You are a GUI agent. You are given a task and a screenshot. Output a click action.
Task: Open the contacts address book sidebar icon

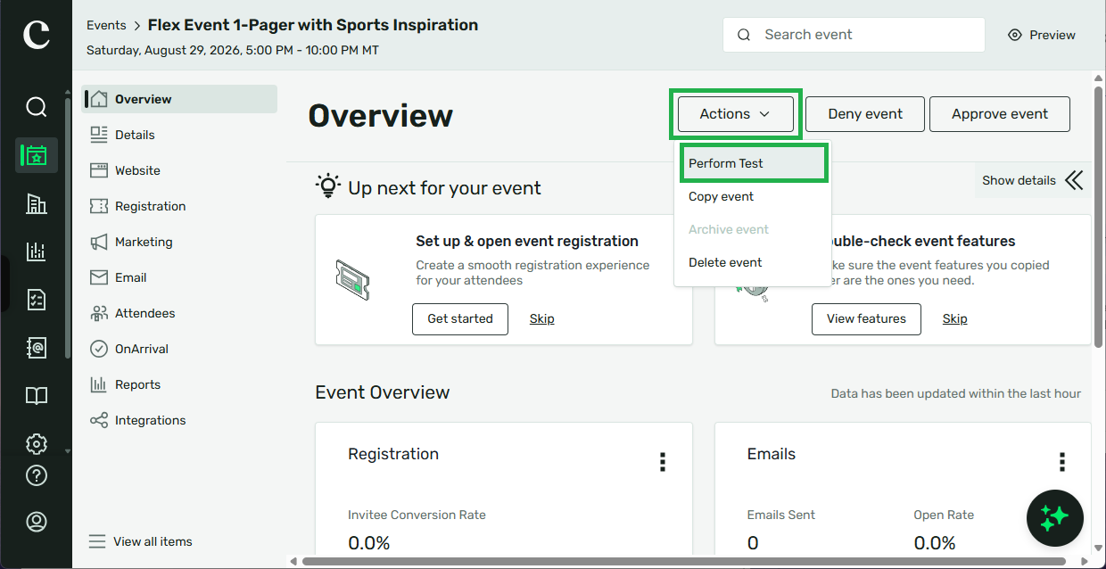click(x=36, y=347)
